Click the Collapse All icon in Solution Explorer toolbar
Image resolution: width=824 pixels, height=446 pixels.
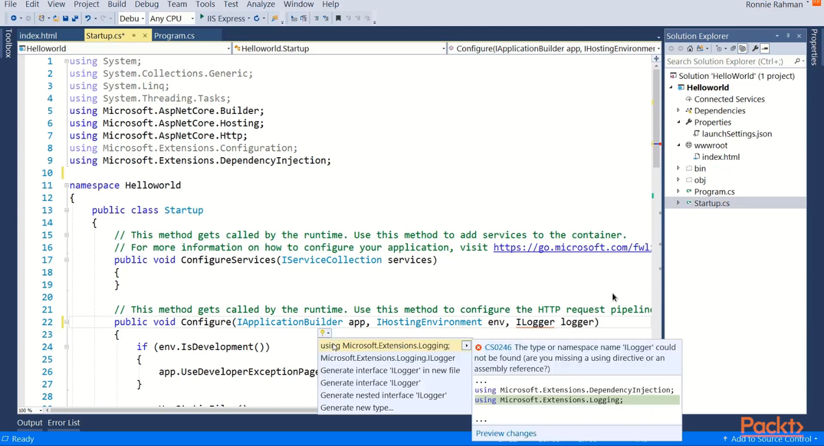733,49
